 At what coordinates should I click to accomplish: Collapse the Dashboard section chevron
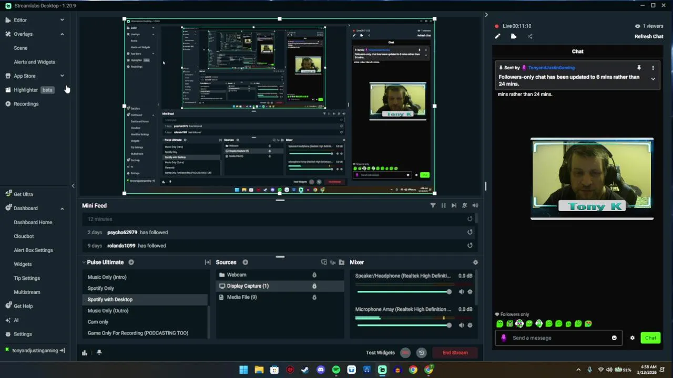pos(62,208)
